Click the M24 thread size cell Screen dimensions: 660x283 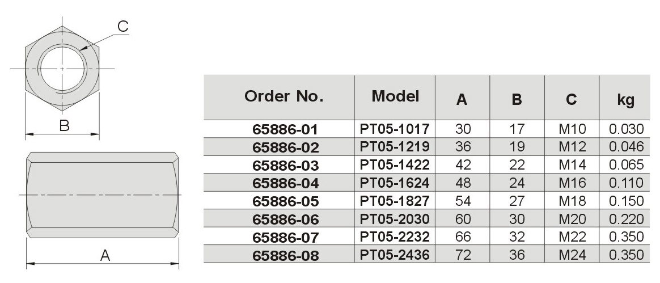[572, 255]
